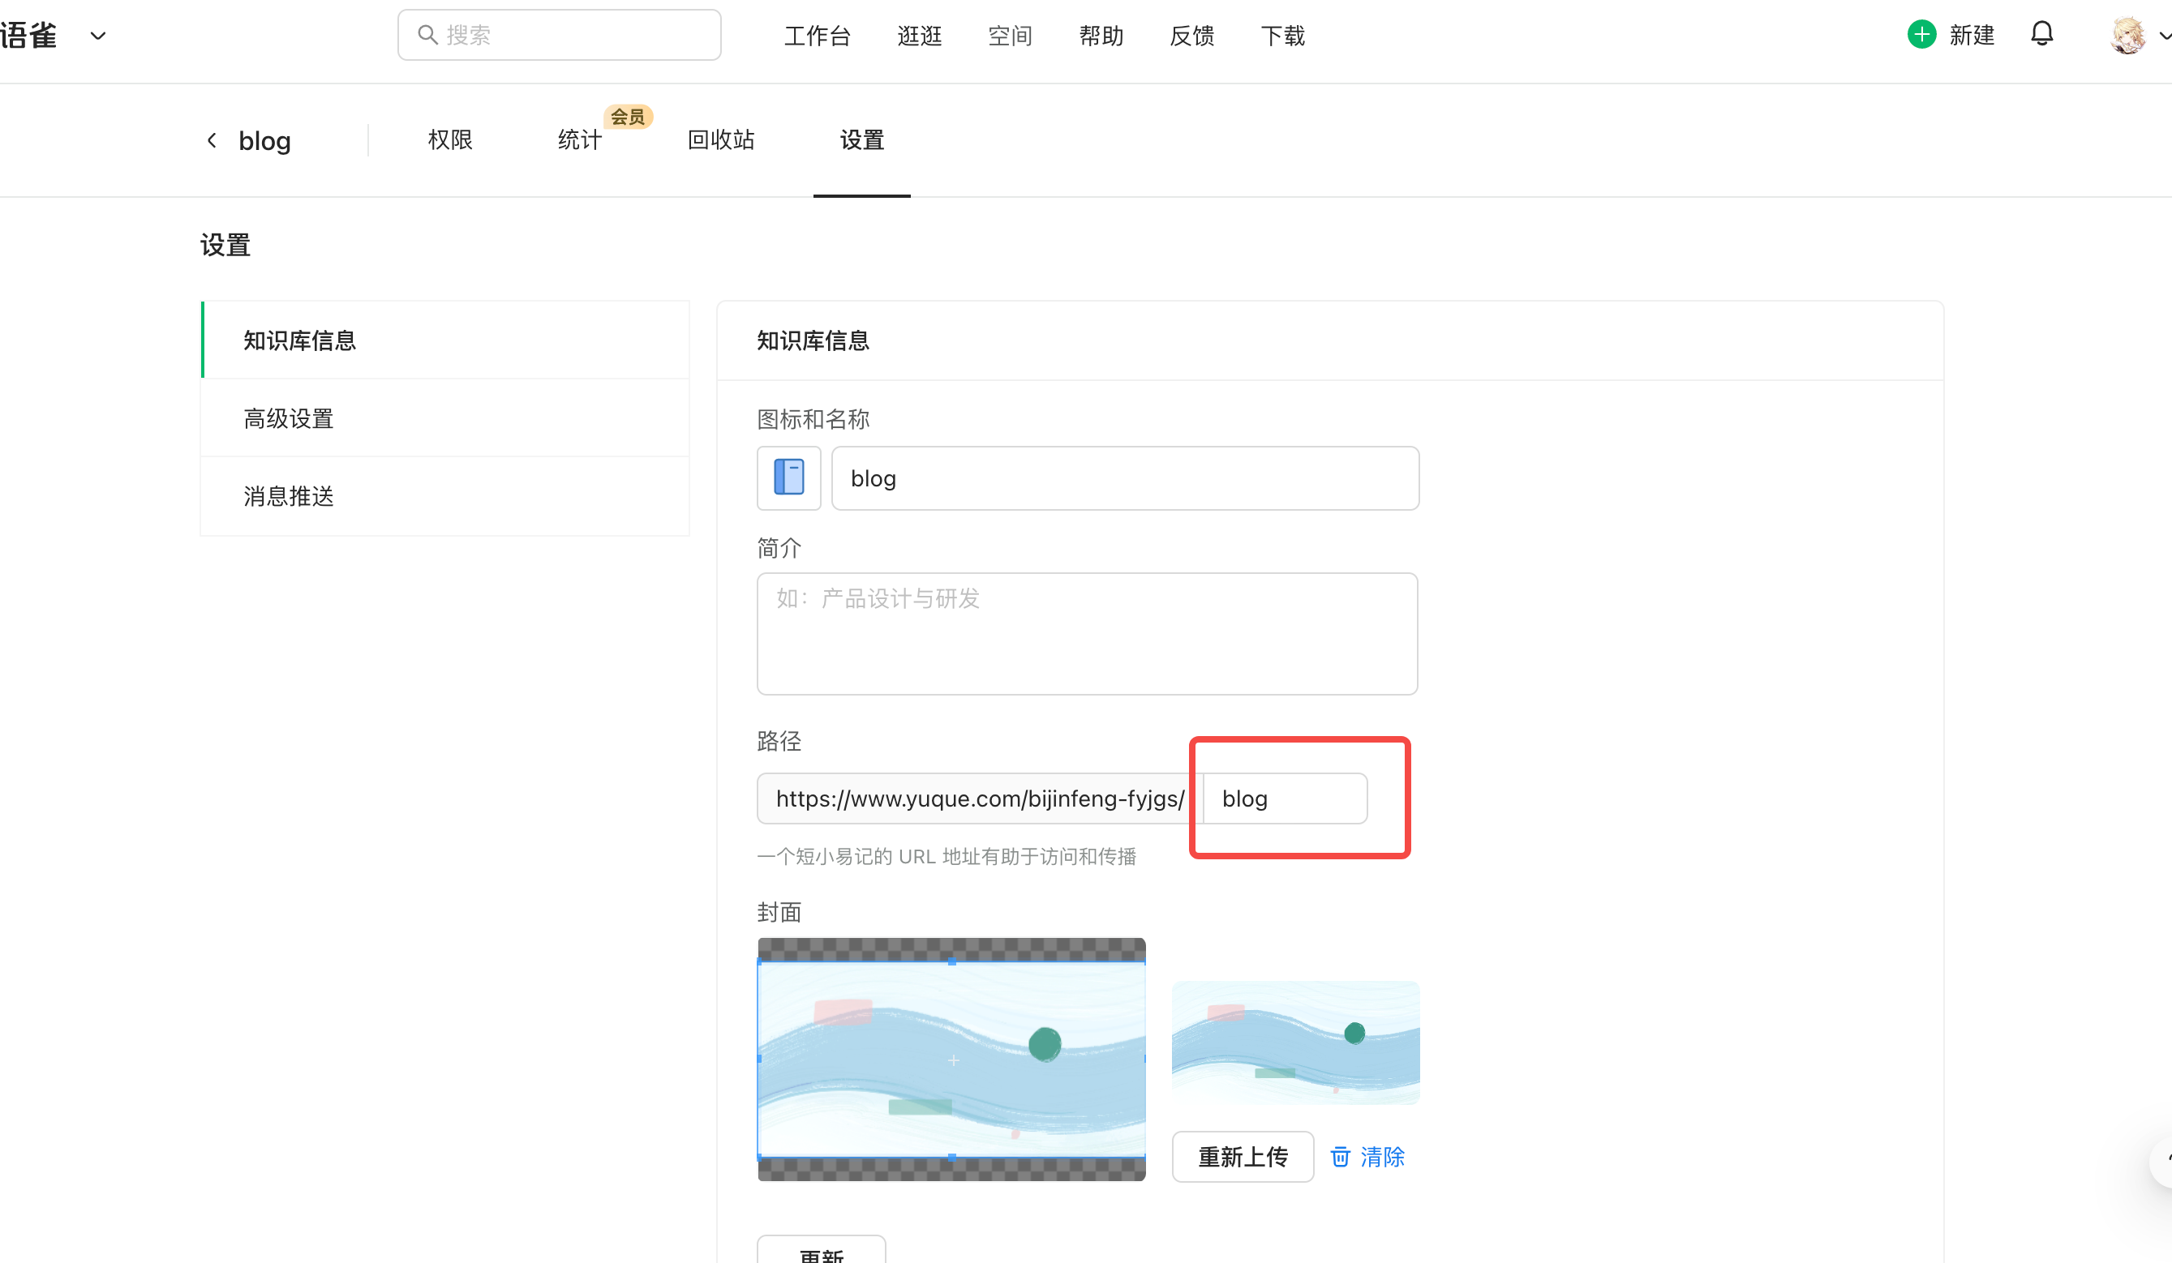Click the trash icon next to 清除
Screen dimensions: 2172x1263
click(1339, 1156)
